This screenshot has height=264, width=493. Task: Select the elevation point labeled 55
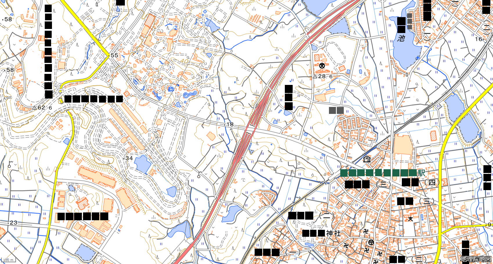pos(109,55)
